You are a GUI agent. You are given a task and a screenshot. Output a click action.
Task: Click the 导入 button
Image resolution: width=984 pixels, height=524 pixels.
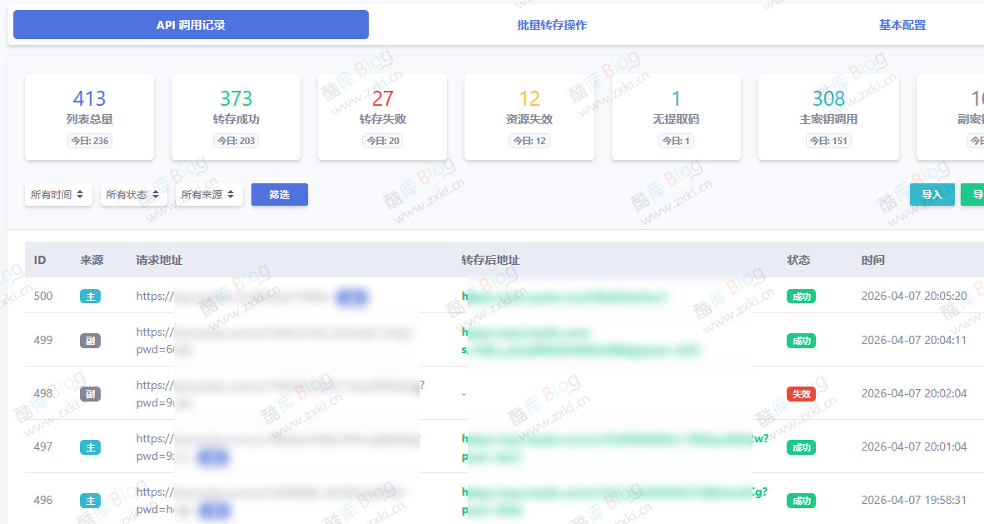pyautogui.click(x=932, y=195)
